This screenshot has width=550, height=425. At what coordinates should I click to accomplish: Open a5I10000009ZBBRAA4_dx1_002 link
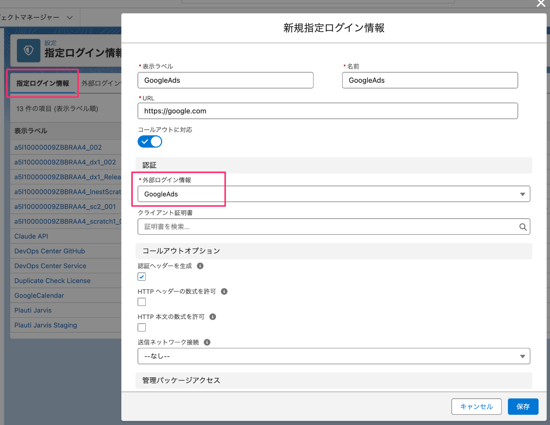point(65,162)
